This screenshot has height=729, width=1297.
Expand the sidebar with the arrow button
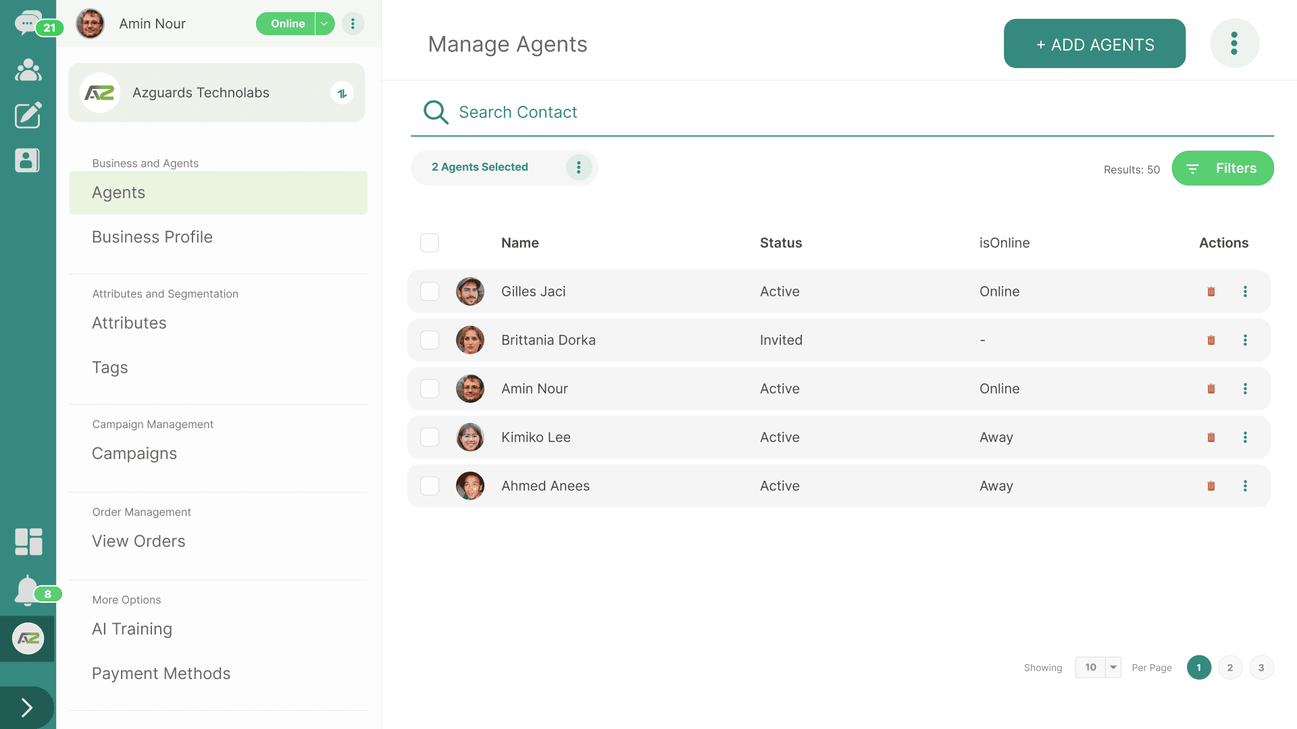pyautogui.click(x=27, y=707)
